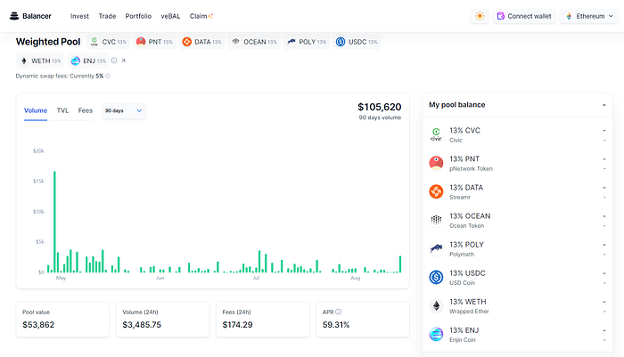Click the tallest volume bar in the chart

[x=54, y=221]
